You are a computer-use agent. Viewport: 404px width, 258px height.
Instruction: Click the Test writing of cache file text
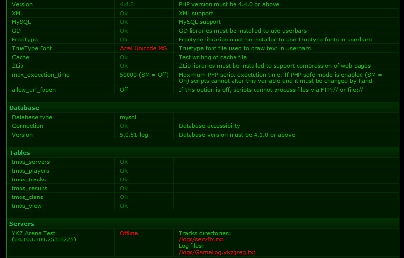click(x=213, y=57)
